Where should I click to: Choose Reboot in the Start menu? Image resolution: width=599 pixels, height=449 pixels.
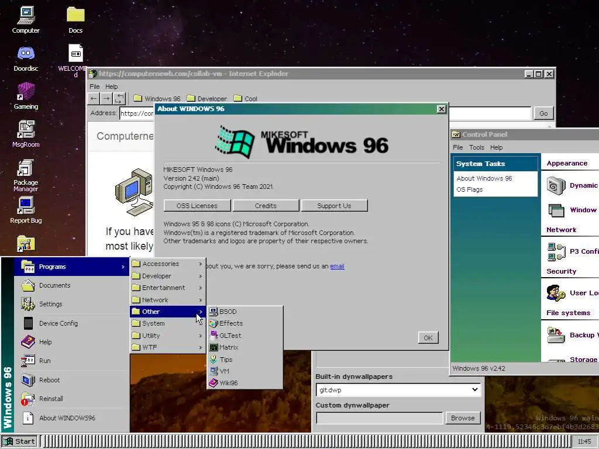[x=72, y=380]
